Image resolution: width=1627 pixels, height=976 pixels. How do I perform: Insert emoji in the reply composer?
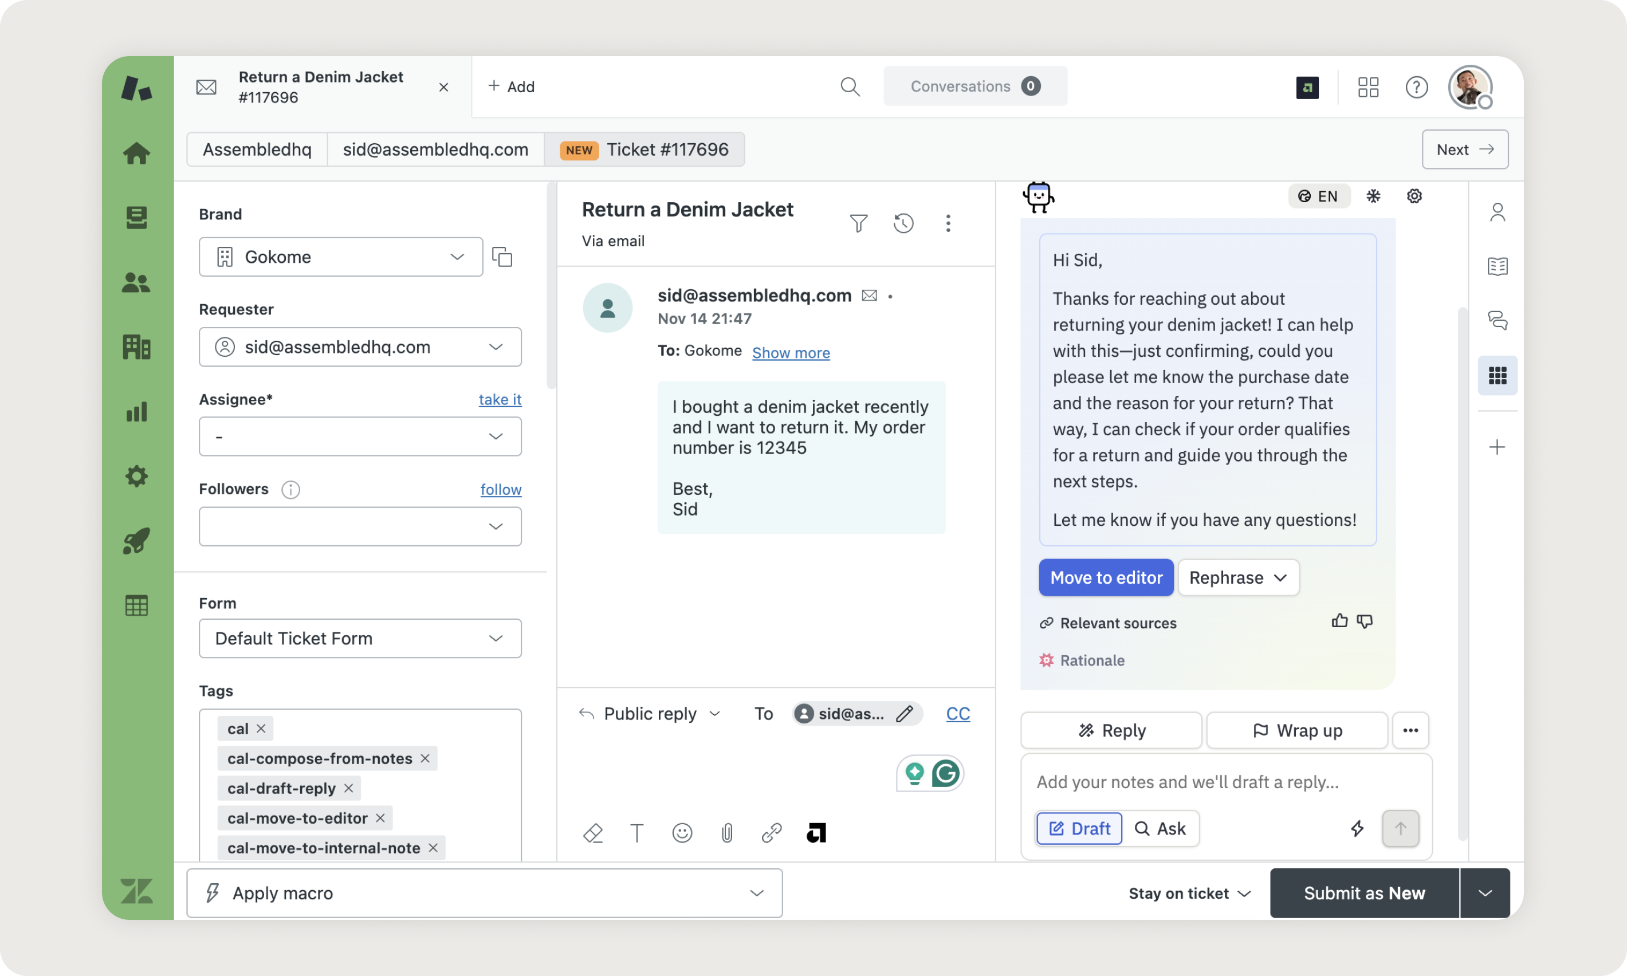point(682,833)
